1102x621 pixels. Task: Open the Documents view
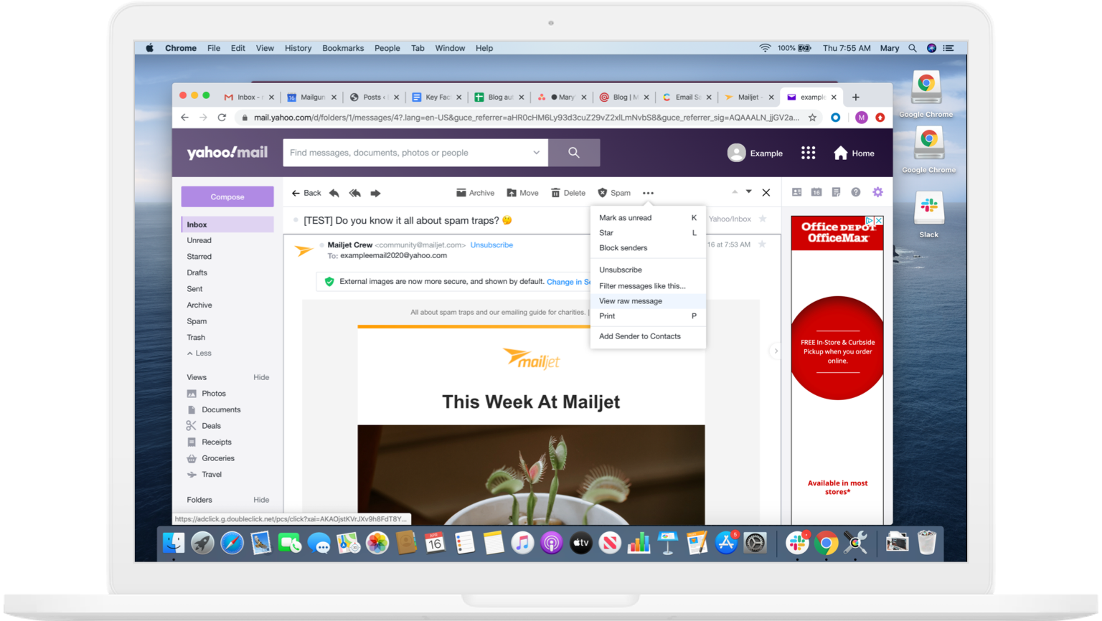[214, 409]
